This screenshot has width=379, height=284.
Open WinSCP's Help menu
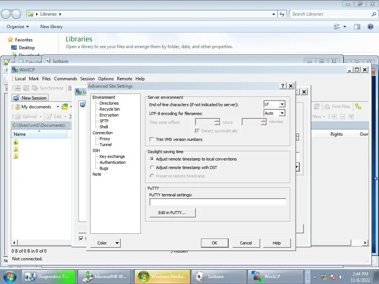(x=140, y=79)
